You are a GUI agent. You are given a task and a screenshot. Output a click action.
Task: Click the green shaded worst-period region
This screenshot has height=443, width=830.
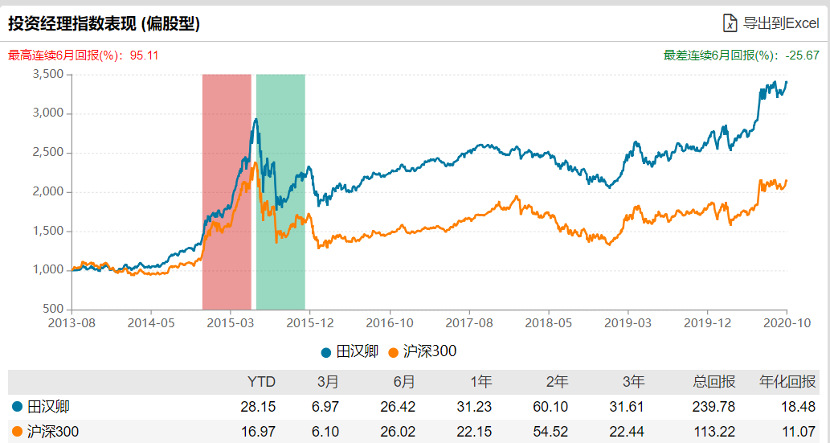tap(280, 193)
